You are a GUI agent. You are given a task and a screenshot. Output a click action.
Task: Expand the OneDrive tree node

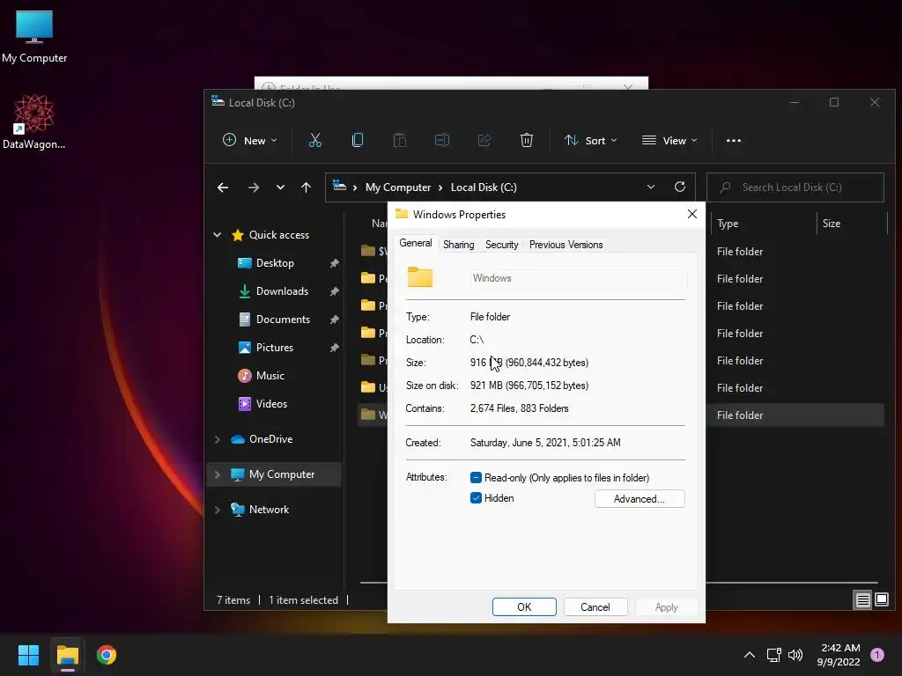[x=217, y=439]
